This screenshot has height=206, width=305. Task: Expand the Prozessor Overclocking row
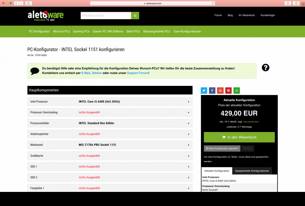(x=110, y=112)
